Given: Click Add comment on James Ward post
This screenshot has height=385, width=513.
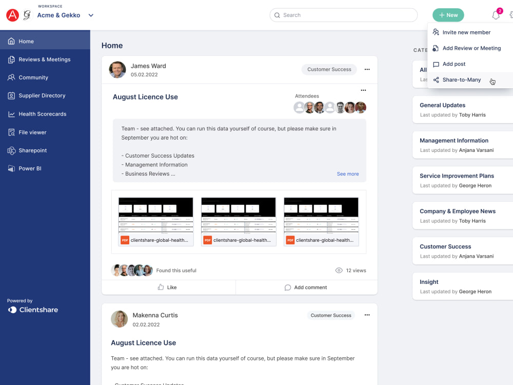Looking at the screenshot, I should 306,287.
